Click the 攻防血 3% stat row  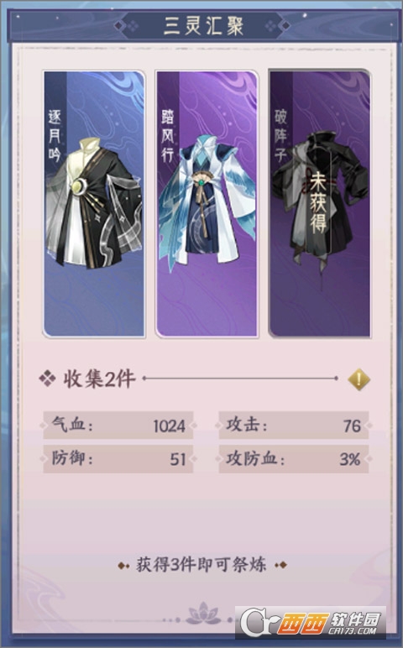[x=294, y=459]
